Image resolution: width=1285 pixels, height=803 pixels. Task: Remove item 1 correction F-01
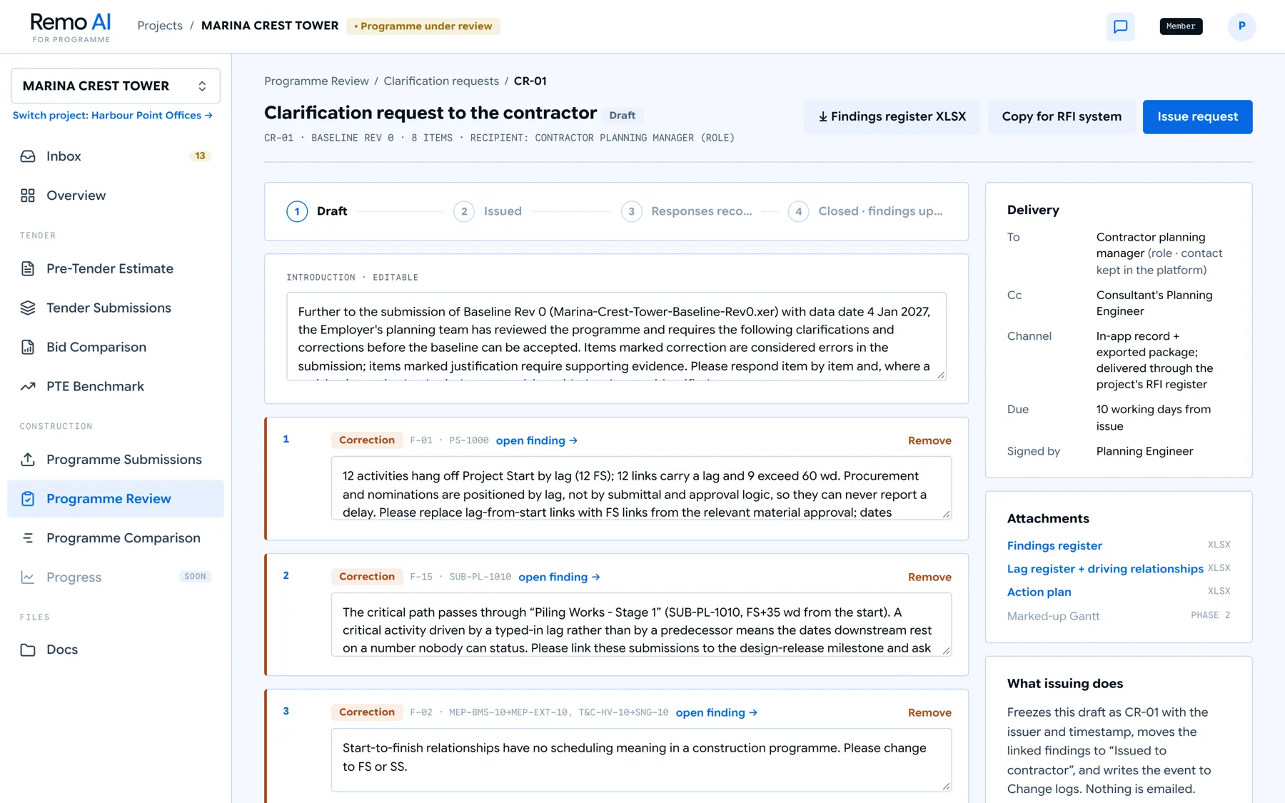pos(929,440)
